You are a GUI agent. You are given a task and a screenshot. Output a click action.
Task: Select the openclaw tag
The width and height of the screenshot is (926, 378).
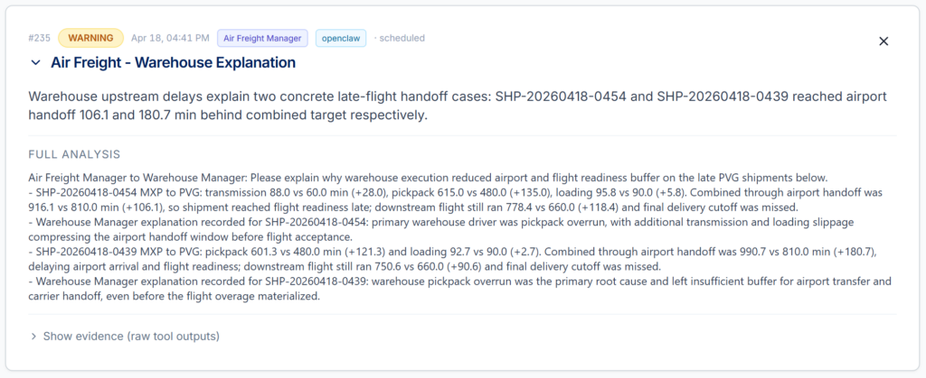coord(341,38)
